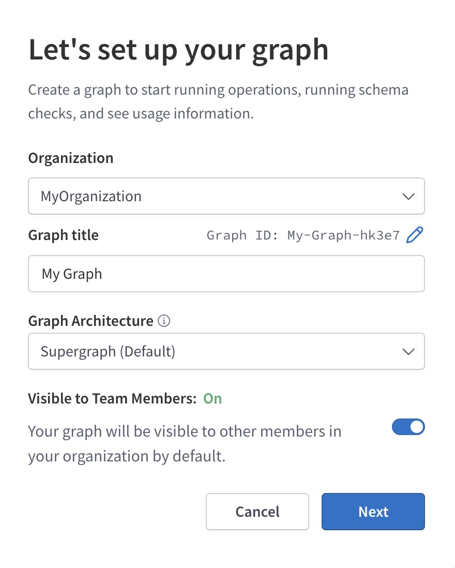Click the pencil icon to edit Graph ID

[x=415, y=235]
